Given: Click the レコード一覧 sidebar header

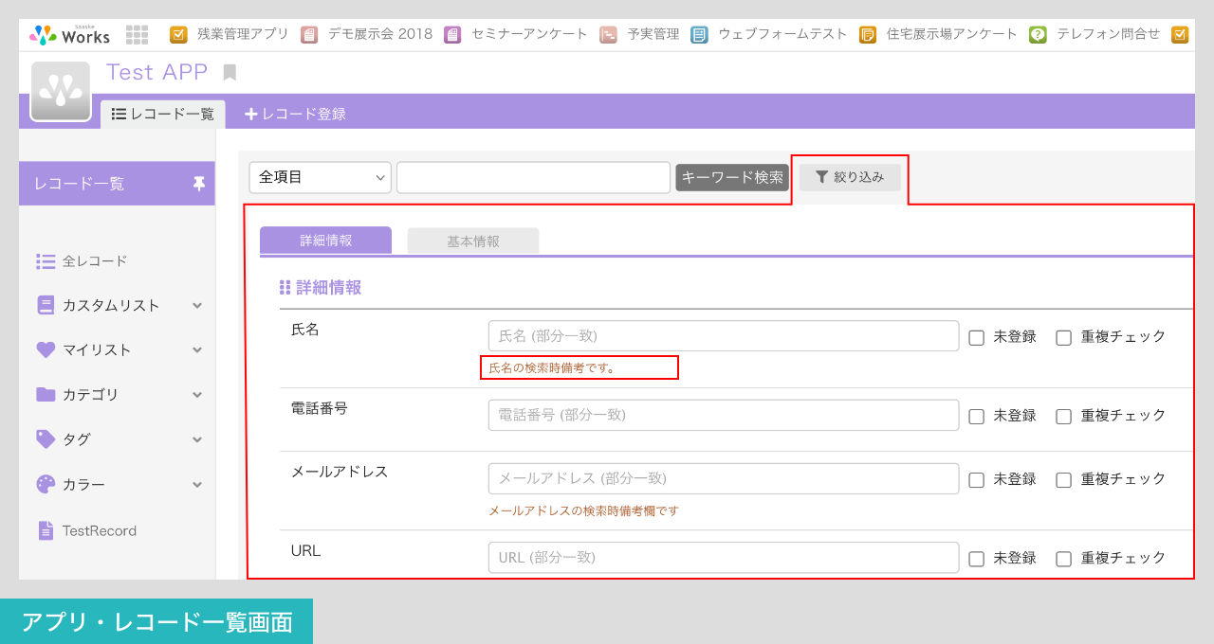Looking at the screenshot, I should pos(117,184).
